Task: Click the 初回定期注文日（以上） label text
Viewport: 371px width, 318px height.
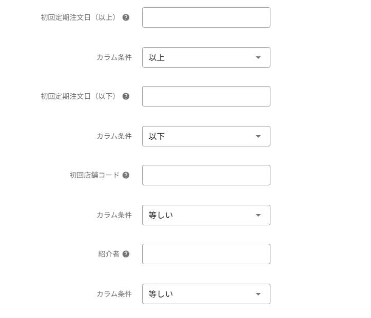Action: tap(79, 17)
